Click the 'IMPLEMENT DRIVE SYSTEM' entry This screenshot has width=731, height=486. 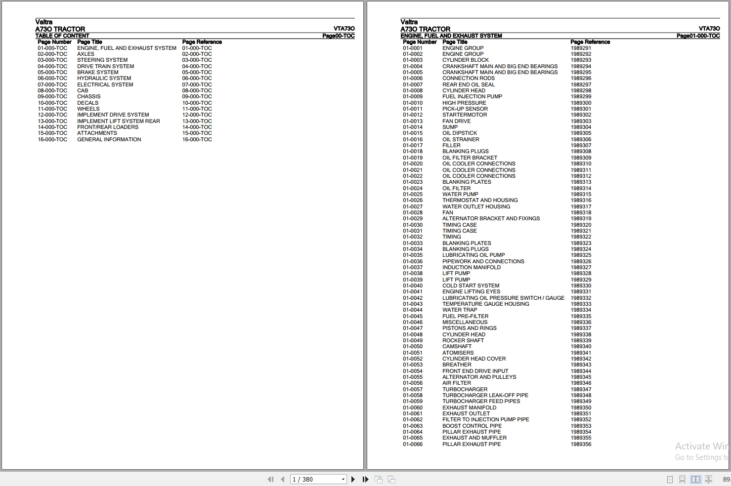[113, 115]
